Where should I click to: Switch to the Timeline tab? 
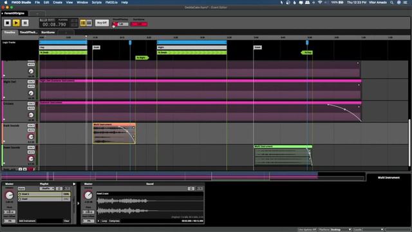10,32
